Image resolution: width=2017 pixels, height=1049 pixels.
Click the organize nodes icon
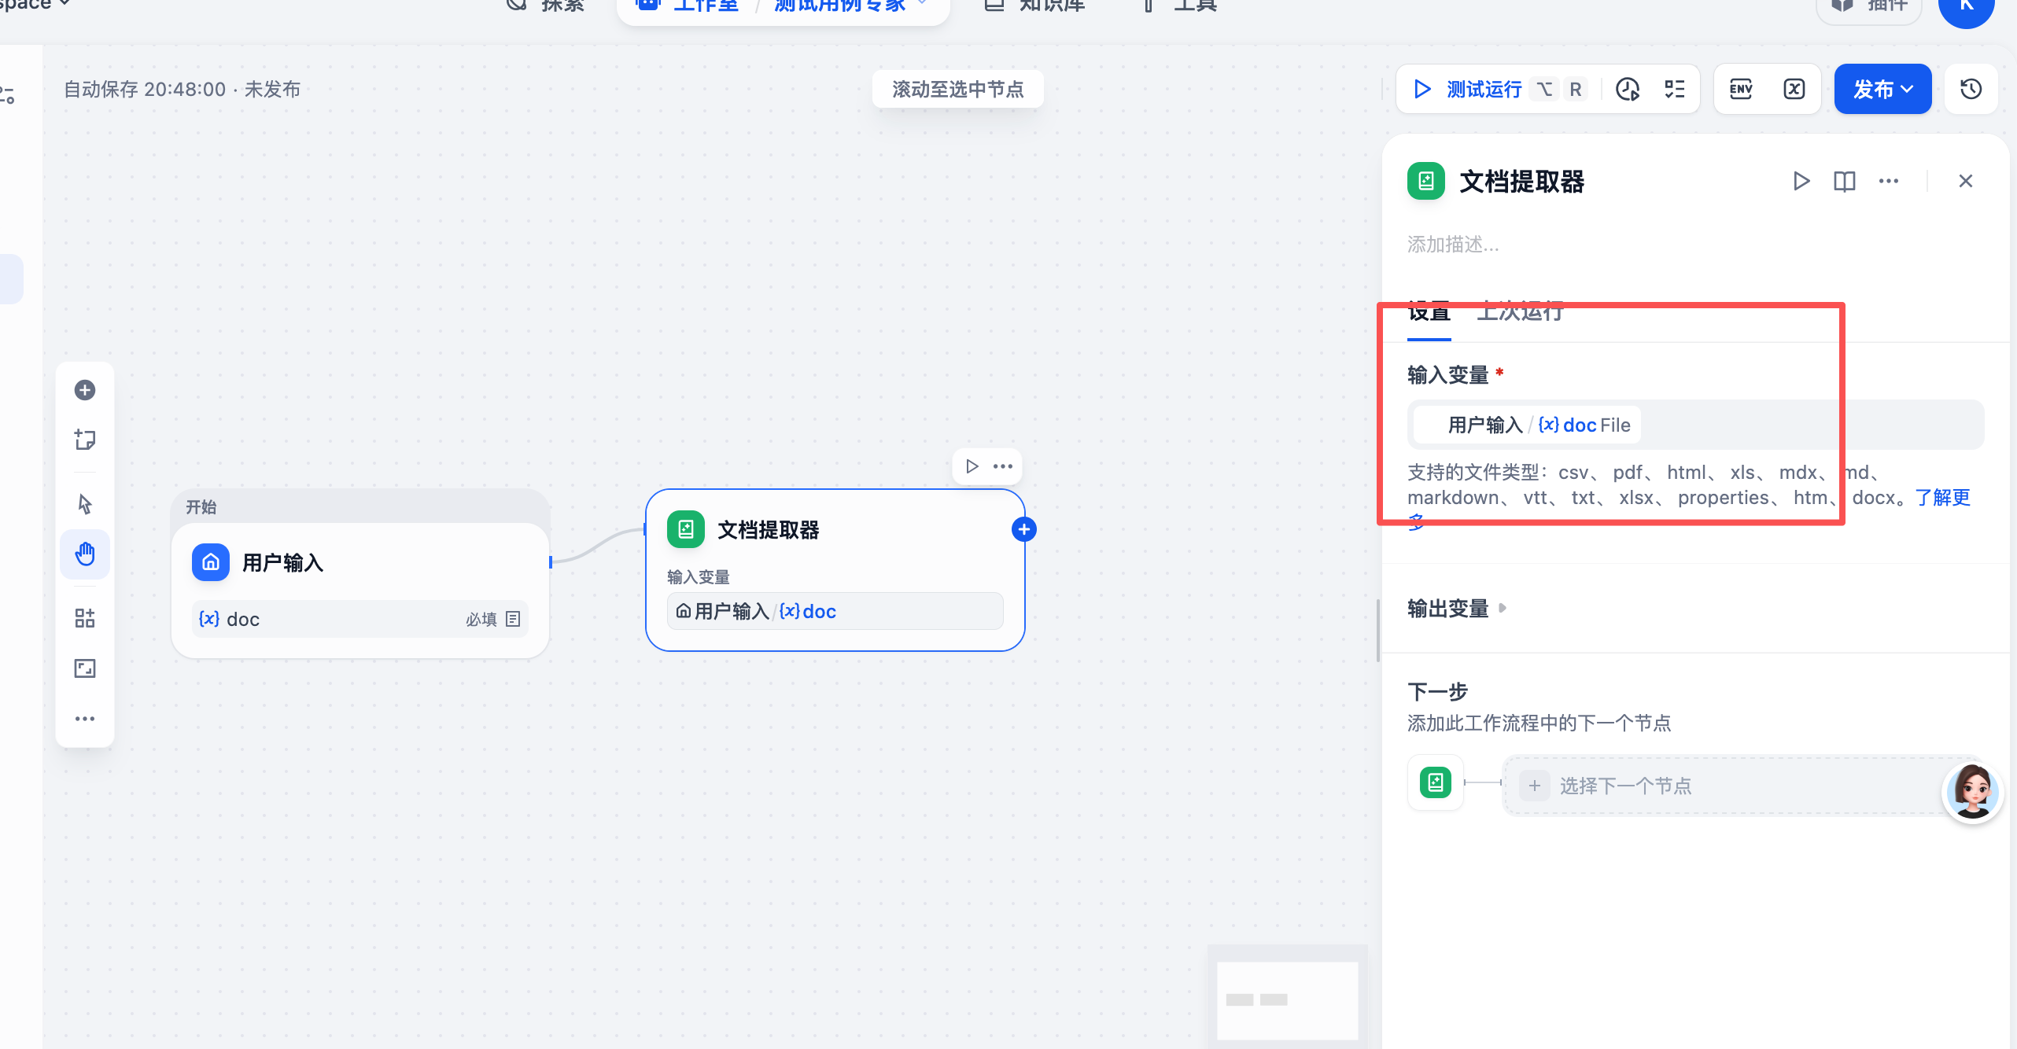(85, 618)
